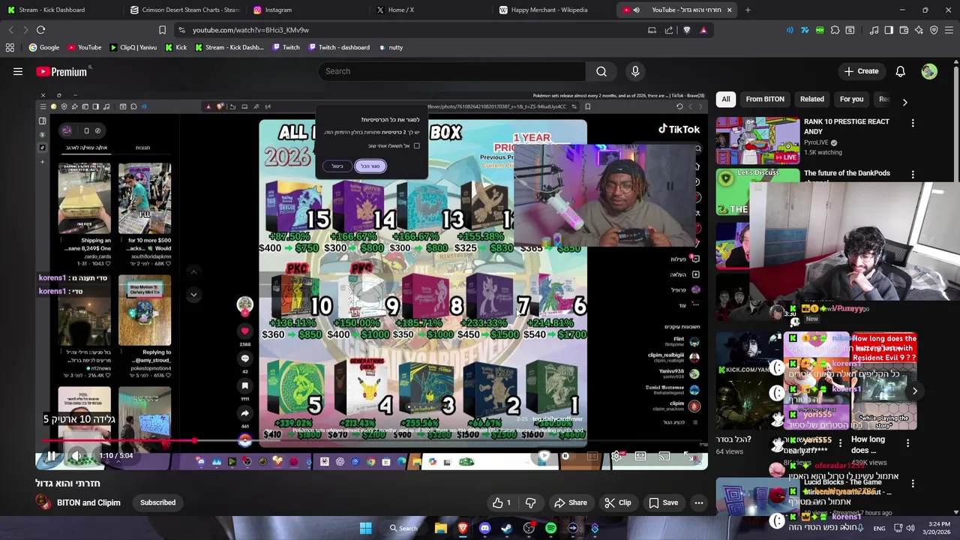The height and width of the screenshot is (540, 960).
Task: Dislike this video
Action: point(530,502)
